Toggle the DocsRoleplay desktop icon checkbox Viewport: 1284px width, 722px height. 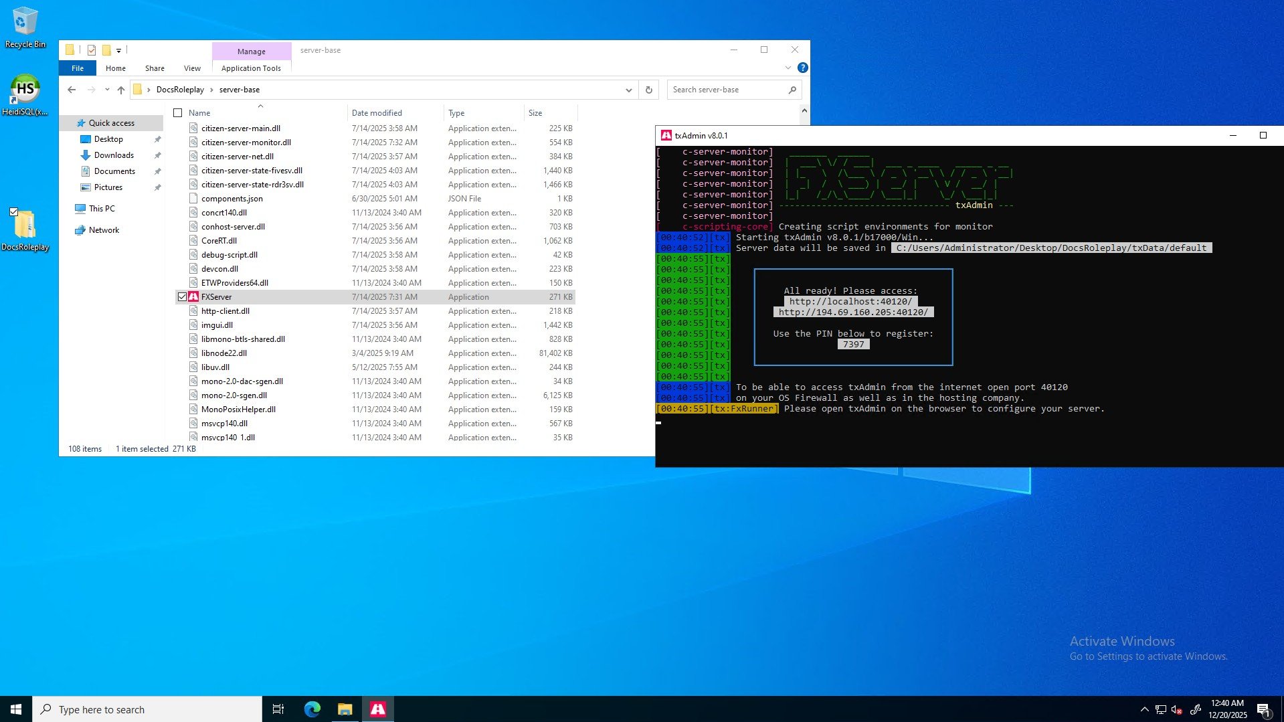(x=13, y=212)
